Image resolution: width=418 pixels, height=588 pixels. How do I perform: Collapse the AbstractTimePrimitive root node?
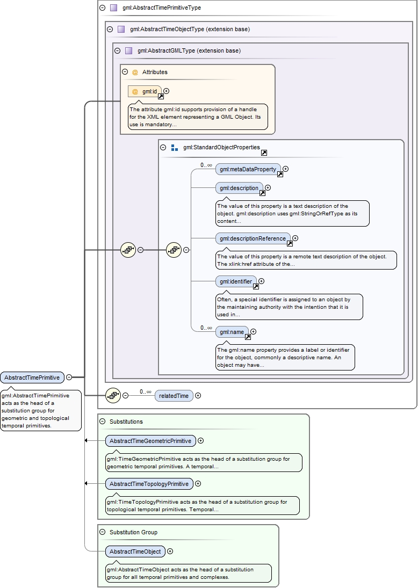69,378
